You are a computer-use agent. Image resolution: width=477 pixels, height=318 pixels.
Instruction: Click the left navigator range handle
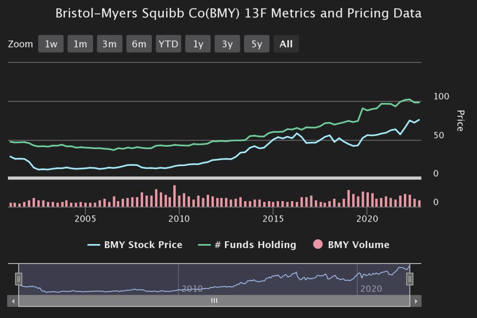coord(19,279)
